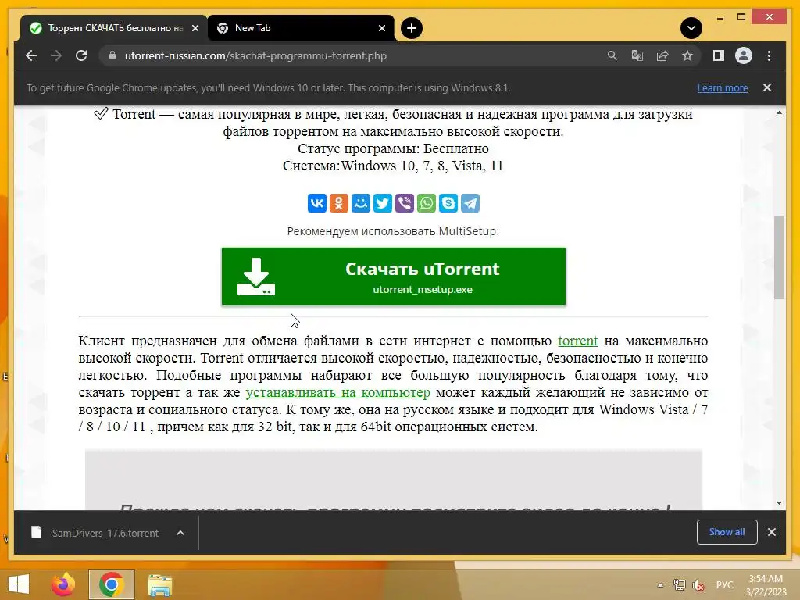Switch to the Торрент СКАЧАТЬ tab
Image resolution: width=800 pixels, height=600 pixels.
[115, 28]
